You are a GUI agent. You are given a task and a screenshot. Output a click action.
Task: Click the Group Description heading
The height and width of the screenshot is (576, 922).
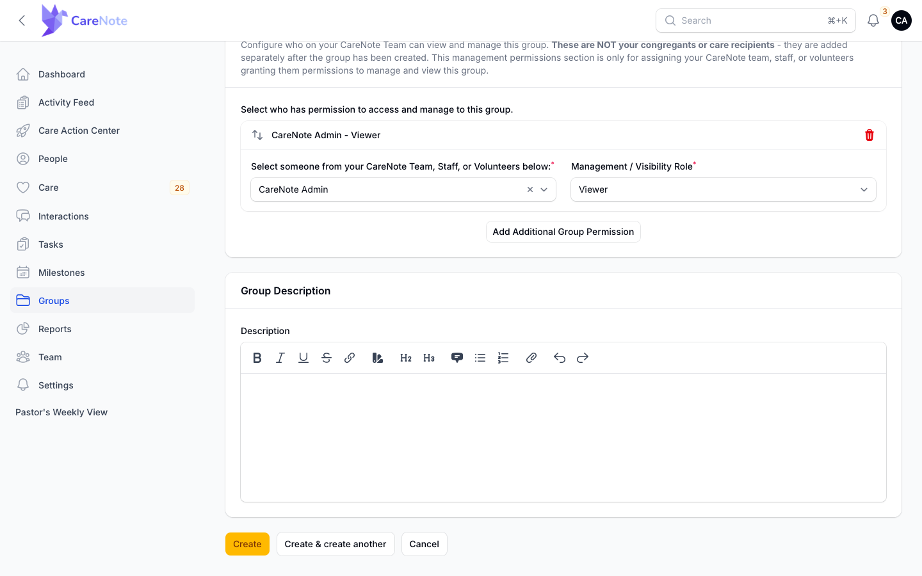coord(286,291)
